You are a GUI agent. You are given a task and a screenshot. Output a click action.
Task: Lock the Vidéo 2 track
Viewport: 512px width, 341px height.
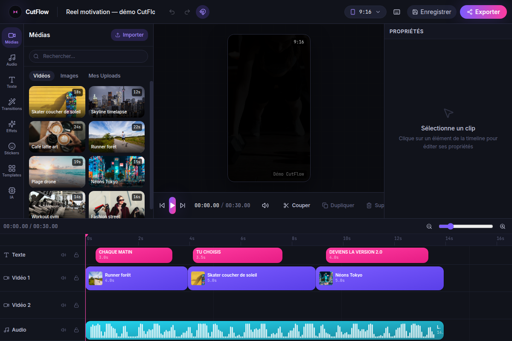coord(76,305)
